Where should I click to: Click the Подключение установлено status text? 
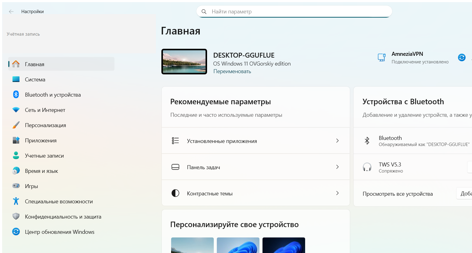[420, 62]
